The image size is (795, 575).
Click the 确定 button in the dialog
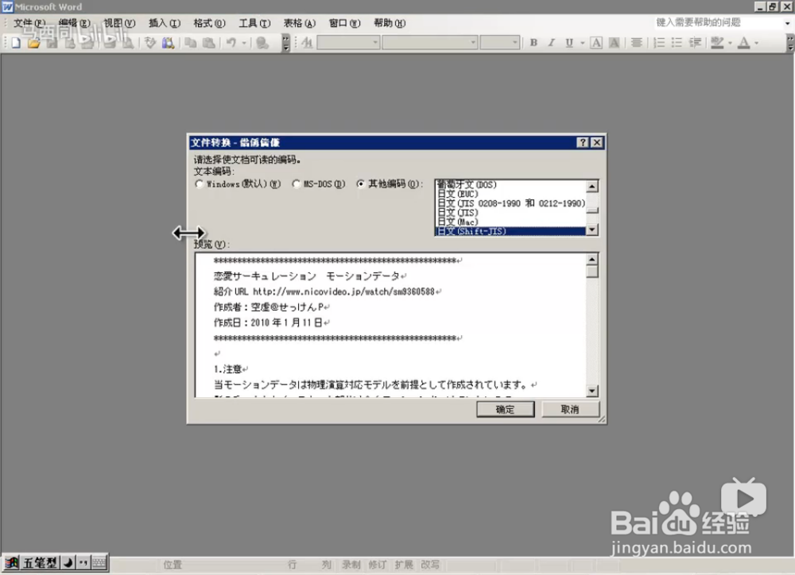click(x=506, y=409)
